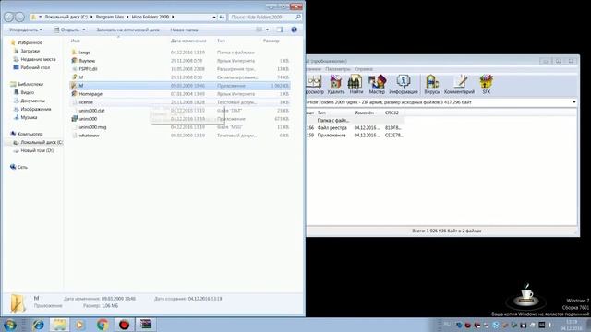
Task: Click Program Files in the address breadcrumb
Action: pos(110,17)
